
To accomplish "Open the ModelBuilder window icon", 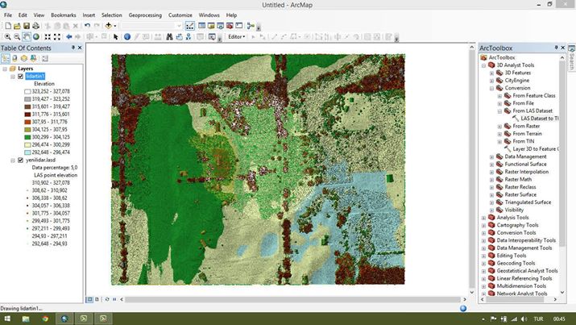I will click(251, 26).
